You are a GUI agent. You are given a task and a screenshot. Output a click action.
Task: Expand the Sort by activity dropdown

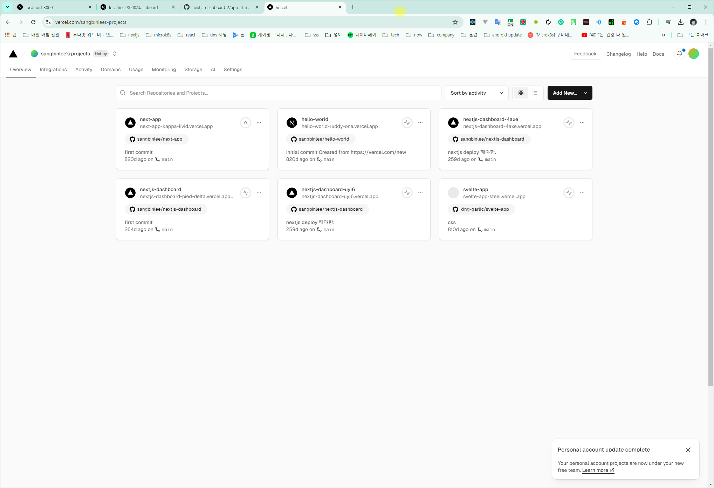[x=476, y=93]
